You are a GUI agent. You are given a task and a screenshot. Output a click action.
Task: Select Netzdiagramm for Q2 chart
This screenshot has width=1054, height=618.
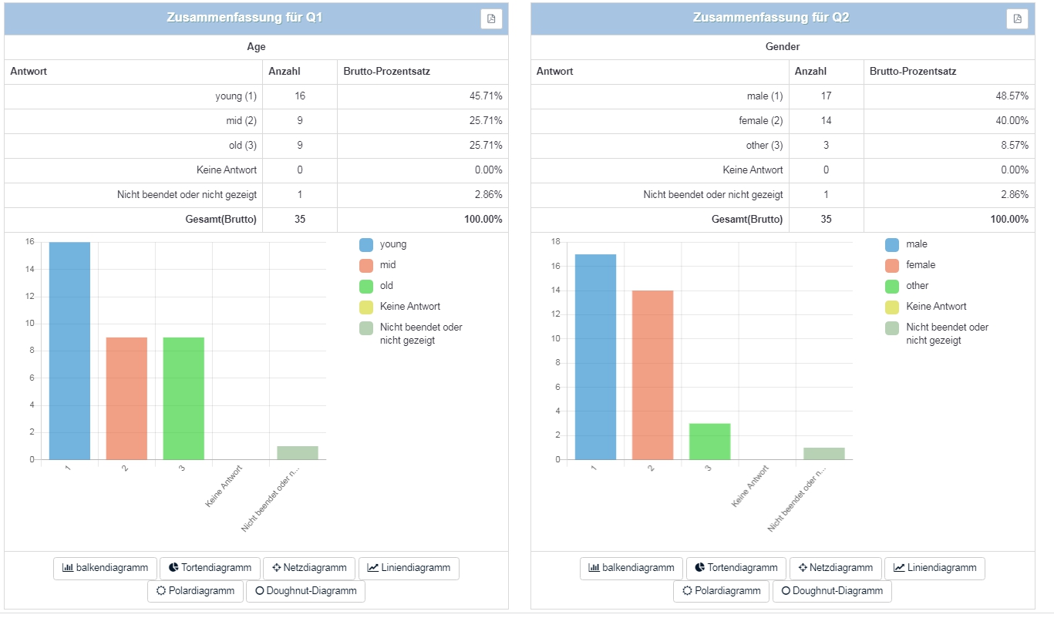pyautogui.click(x=835, y=568)
